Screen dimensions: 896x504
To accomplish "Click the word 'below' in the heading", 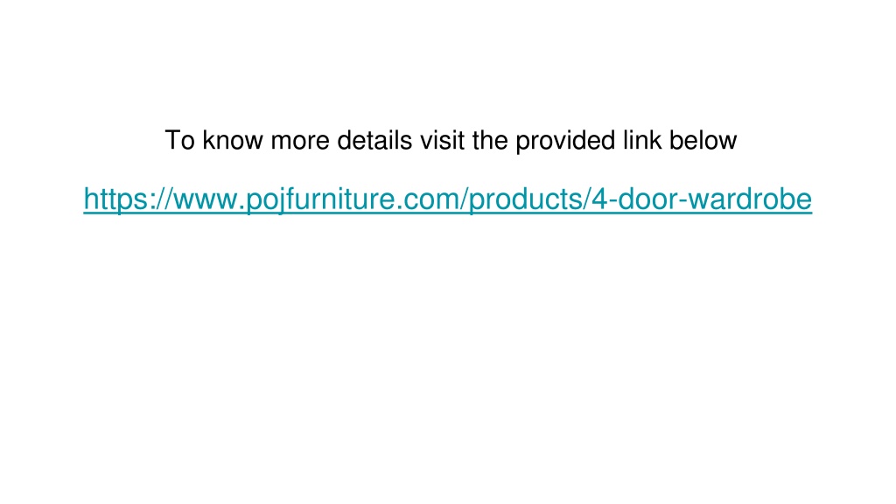I will [x=703, y=141].
